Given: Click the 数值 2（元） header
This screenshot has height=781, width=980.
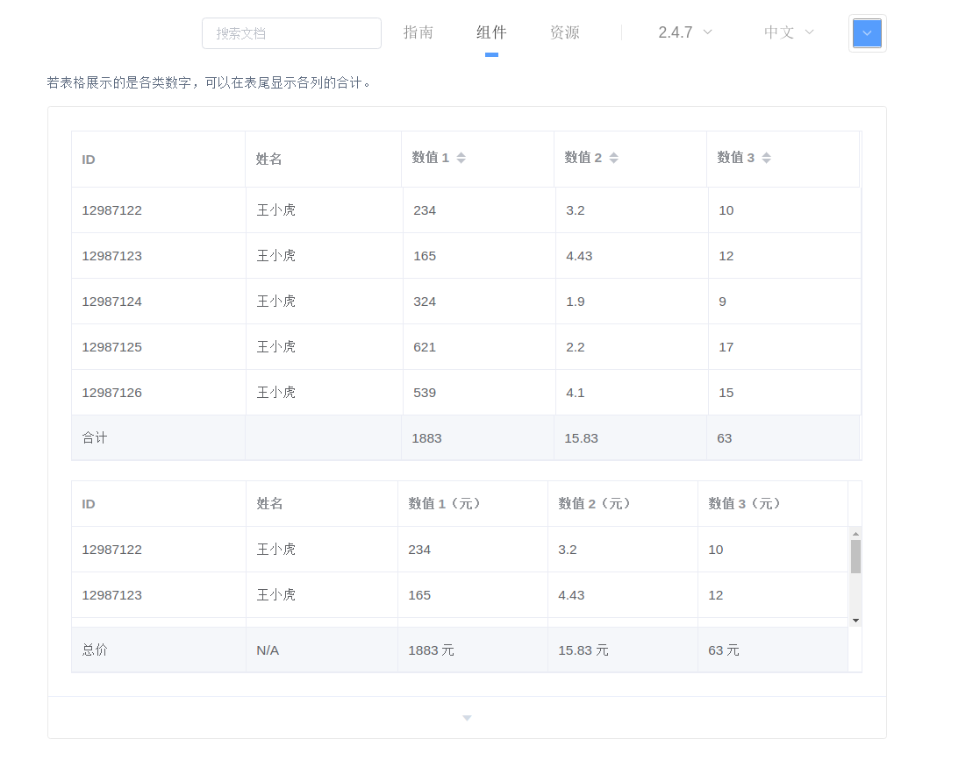Looking at the screenshot, I should (623, 504).
